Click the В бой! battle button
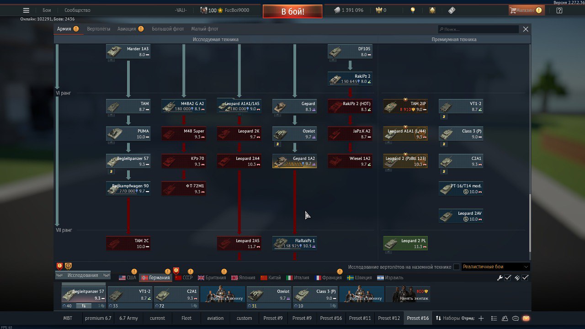Image resolution: width=585 pixels, height=329 pixels. coord(292,11)
